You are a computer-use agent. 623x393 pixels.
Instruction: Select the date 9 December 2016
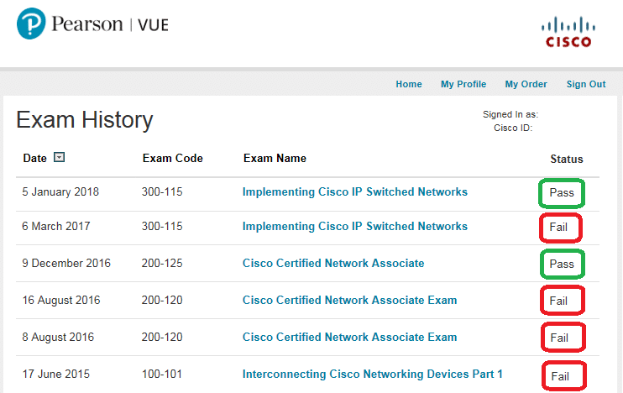66,264
